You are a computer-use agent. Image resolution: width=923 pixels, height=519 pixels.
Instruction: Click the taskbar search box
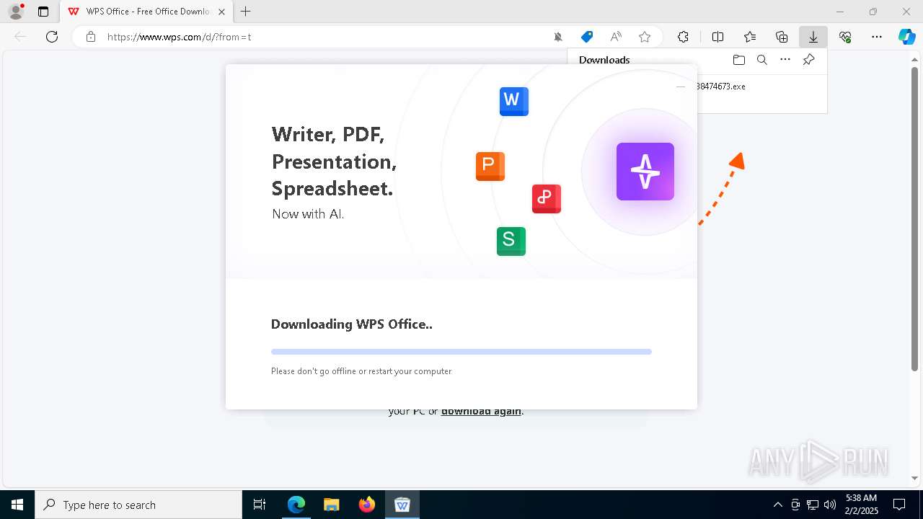pos(138,505)
